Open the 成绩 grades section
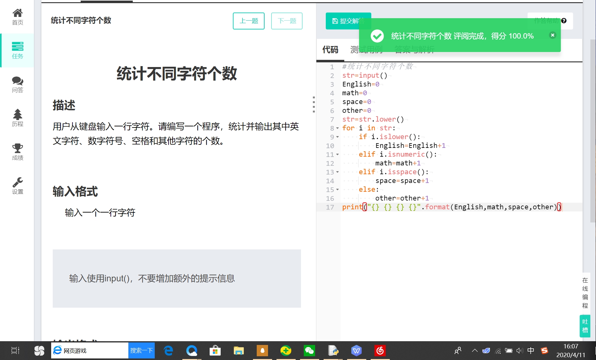The height and width of the screenshot is (360, 596). pyautogui.click(x=18, y=152)
